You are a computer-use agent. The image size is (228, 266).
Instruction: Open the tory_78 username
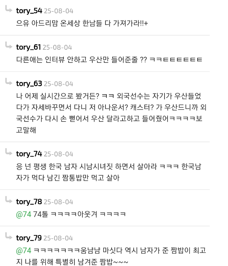pyautogui.click(x=29, y=202)
